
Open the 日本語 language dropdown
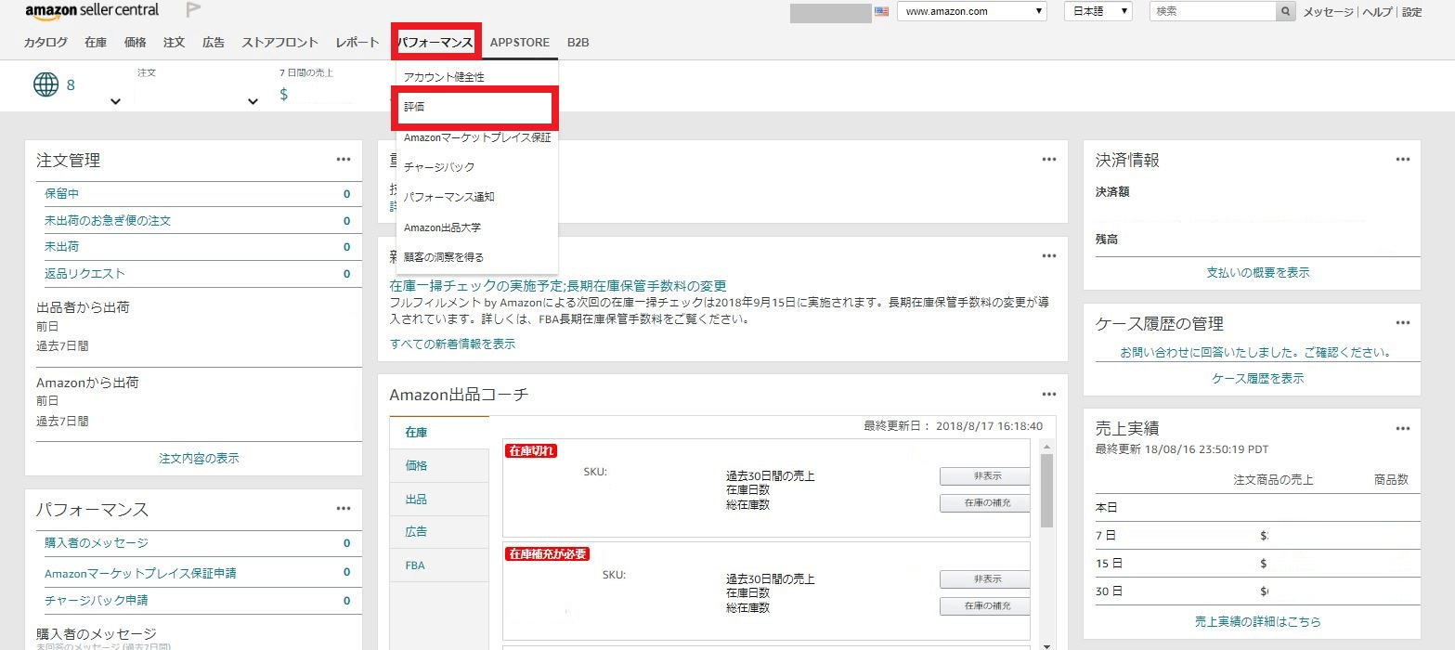1097,12
